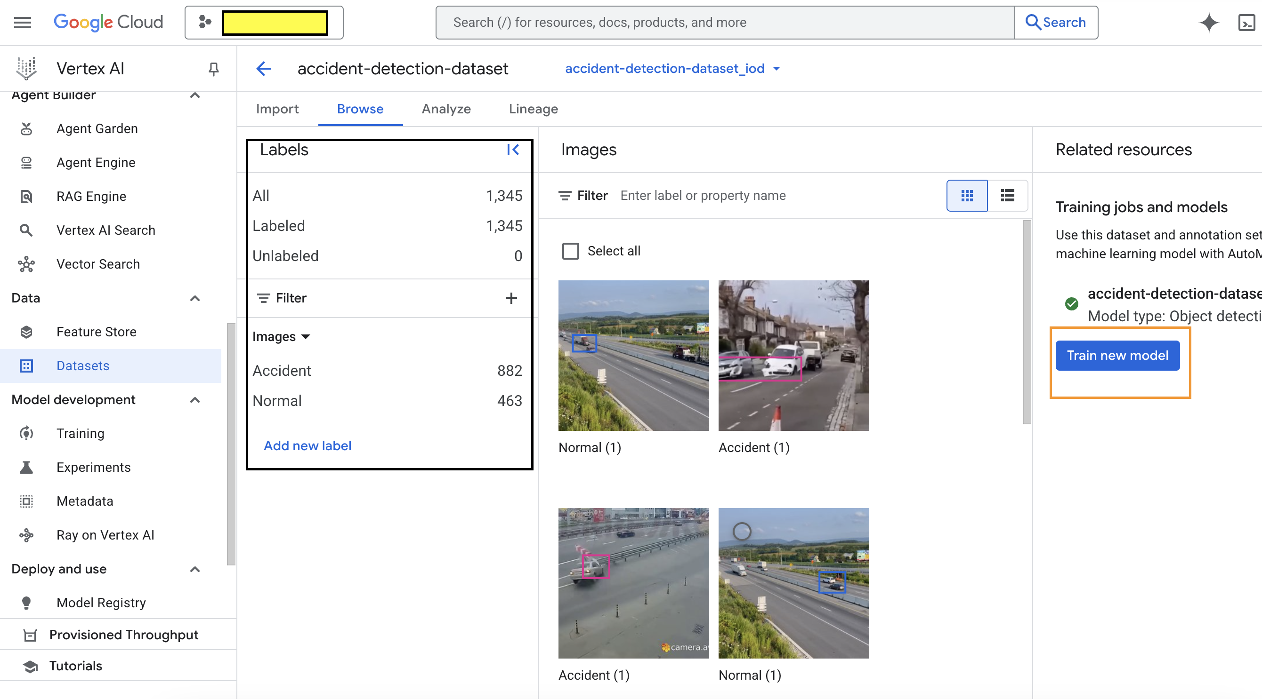Switch to list view of images

1007,196
